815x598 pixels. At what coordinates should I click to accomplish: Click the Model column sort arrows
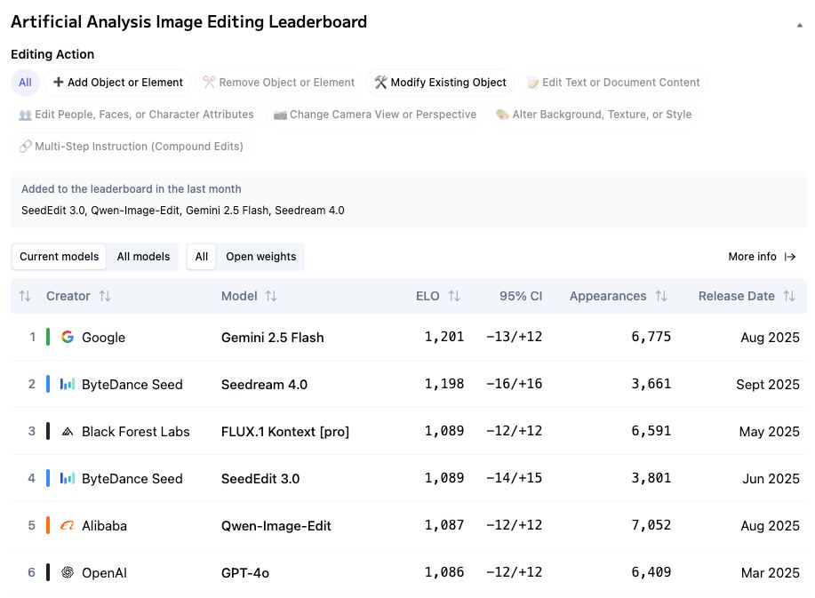click(x=271, y=296)
